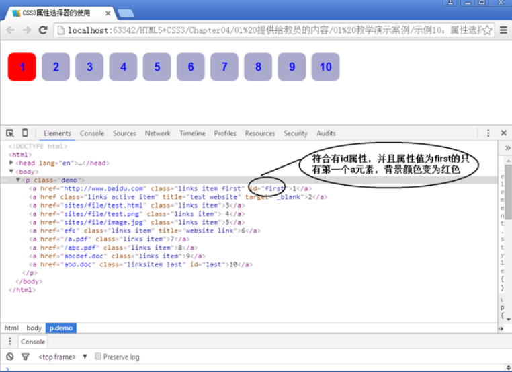This screenshot has height=372, width=512.
Task: Click link box number 8
Action: point(258,67)
